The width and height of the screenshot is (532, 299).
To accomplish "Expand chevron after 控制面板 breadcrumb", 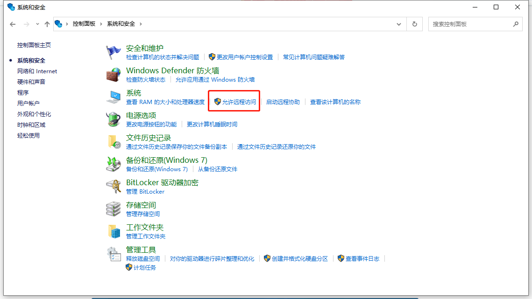I will tap(101, 24).
